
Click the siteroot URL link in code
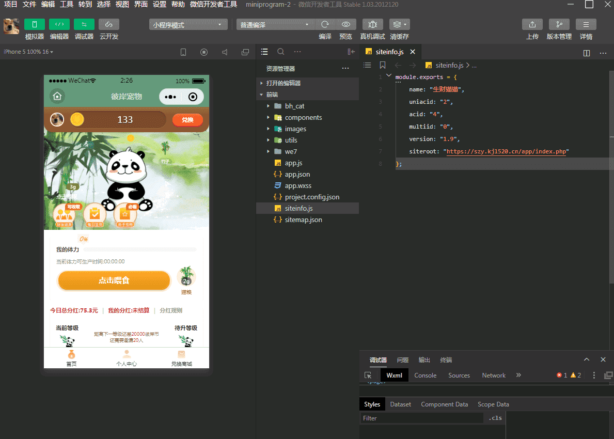tap(506, 151)
